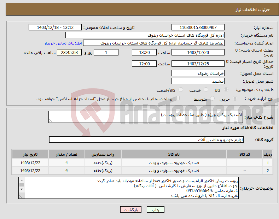The width and height of the screenshot is (279, 219).
Task: Click price validity time 12:00
Action: (x=144, y=64)
